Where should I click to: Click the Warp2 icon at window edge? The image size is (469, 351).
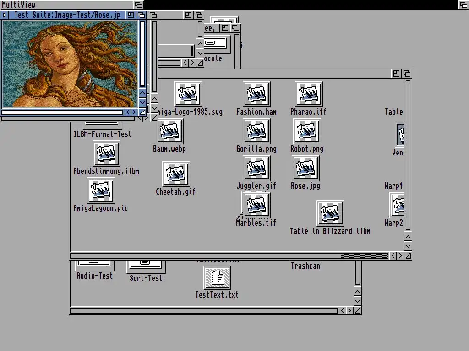tap(397, 205)
